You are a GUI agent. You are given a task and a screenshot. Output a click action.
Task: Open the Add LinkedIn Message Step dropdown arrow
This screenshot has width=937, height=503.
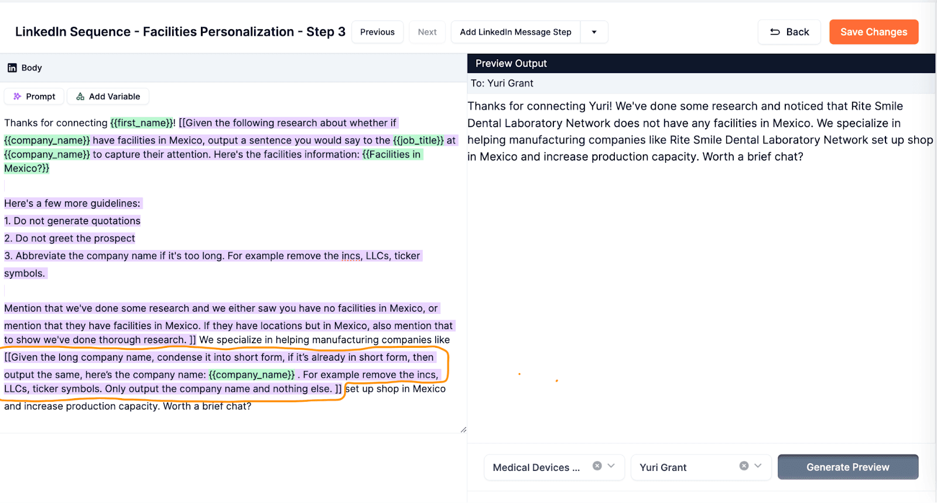[x=594, y=32]
